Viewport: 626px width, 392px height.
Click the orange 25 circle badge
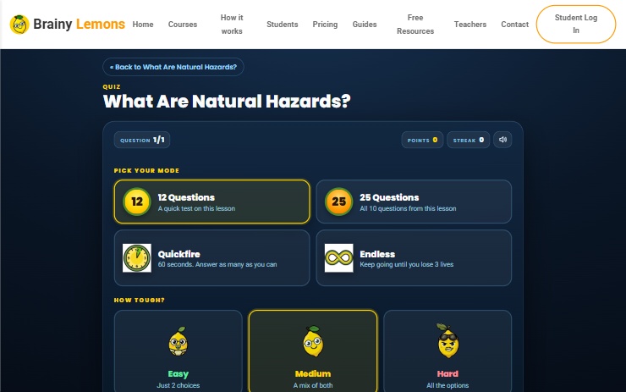click(339, 202)
